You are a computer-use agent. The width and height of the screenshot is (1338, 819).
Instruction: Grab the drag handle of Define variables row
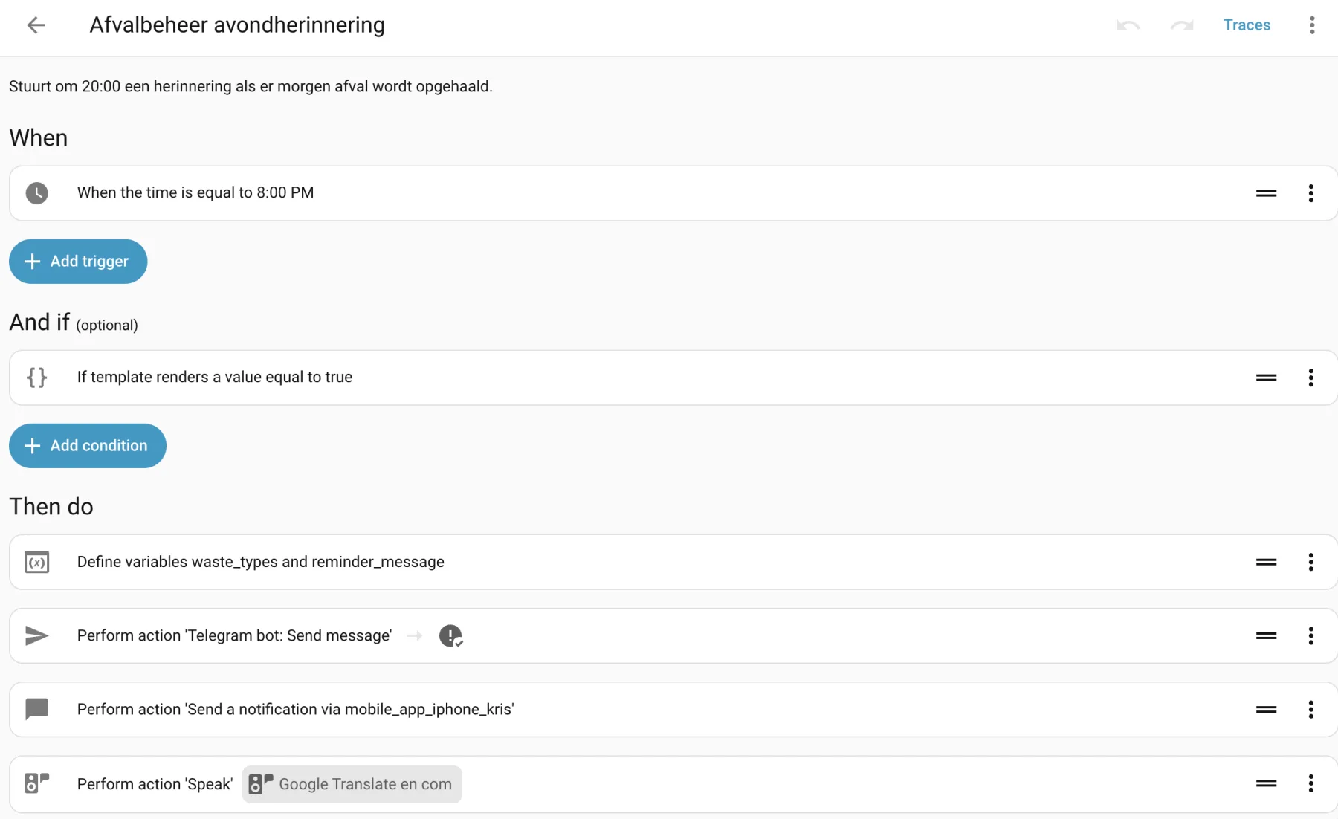click(1266, 562)
